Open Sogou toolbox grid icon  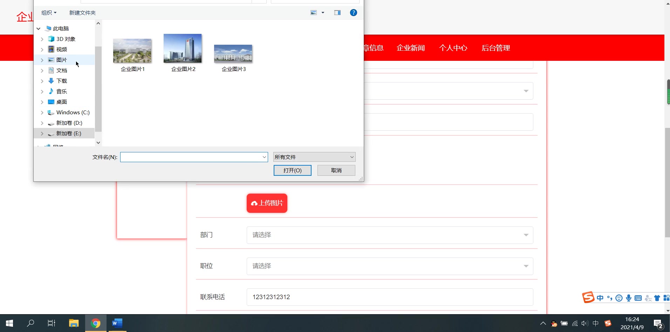click(667, 298)
